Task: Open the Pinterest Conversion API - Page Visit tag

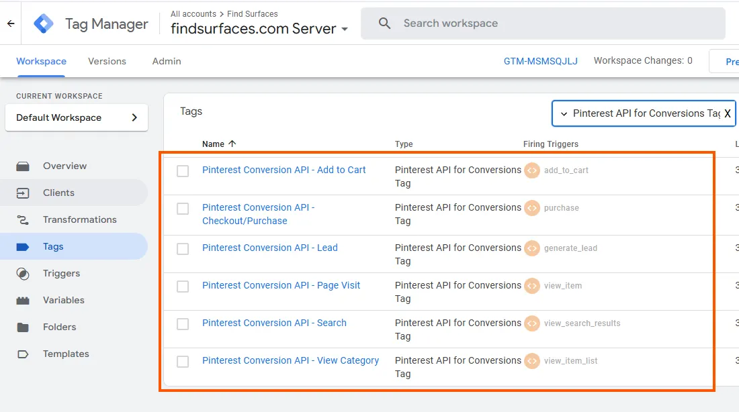Action: tap(281, 285)
